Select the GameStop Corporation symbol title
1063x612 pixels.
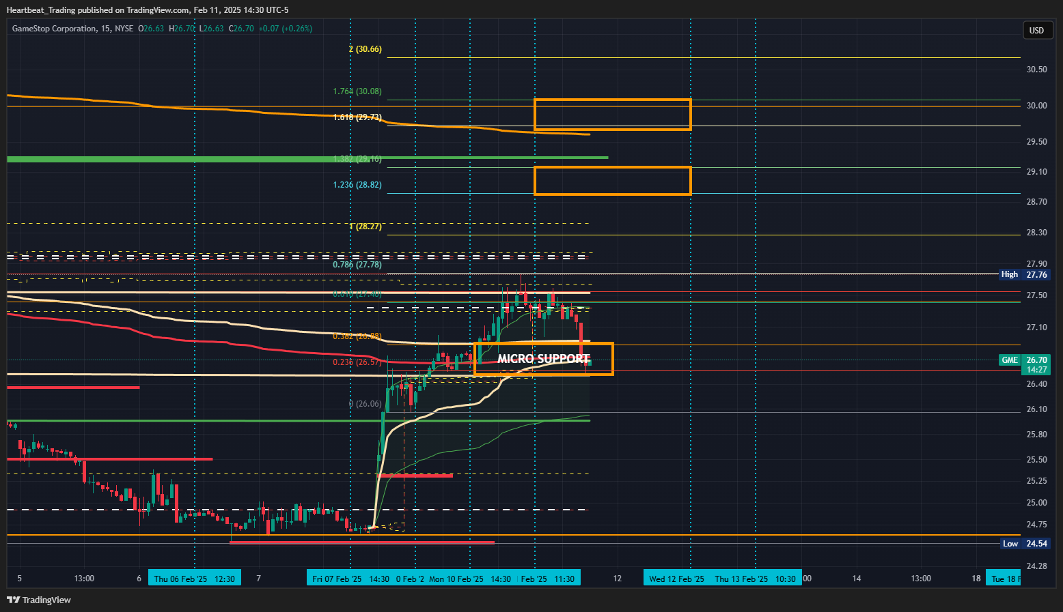[54, 29]
